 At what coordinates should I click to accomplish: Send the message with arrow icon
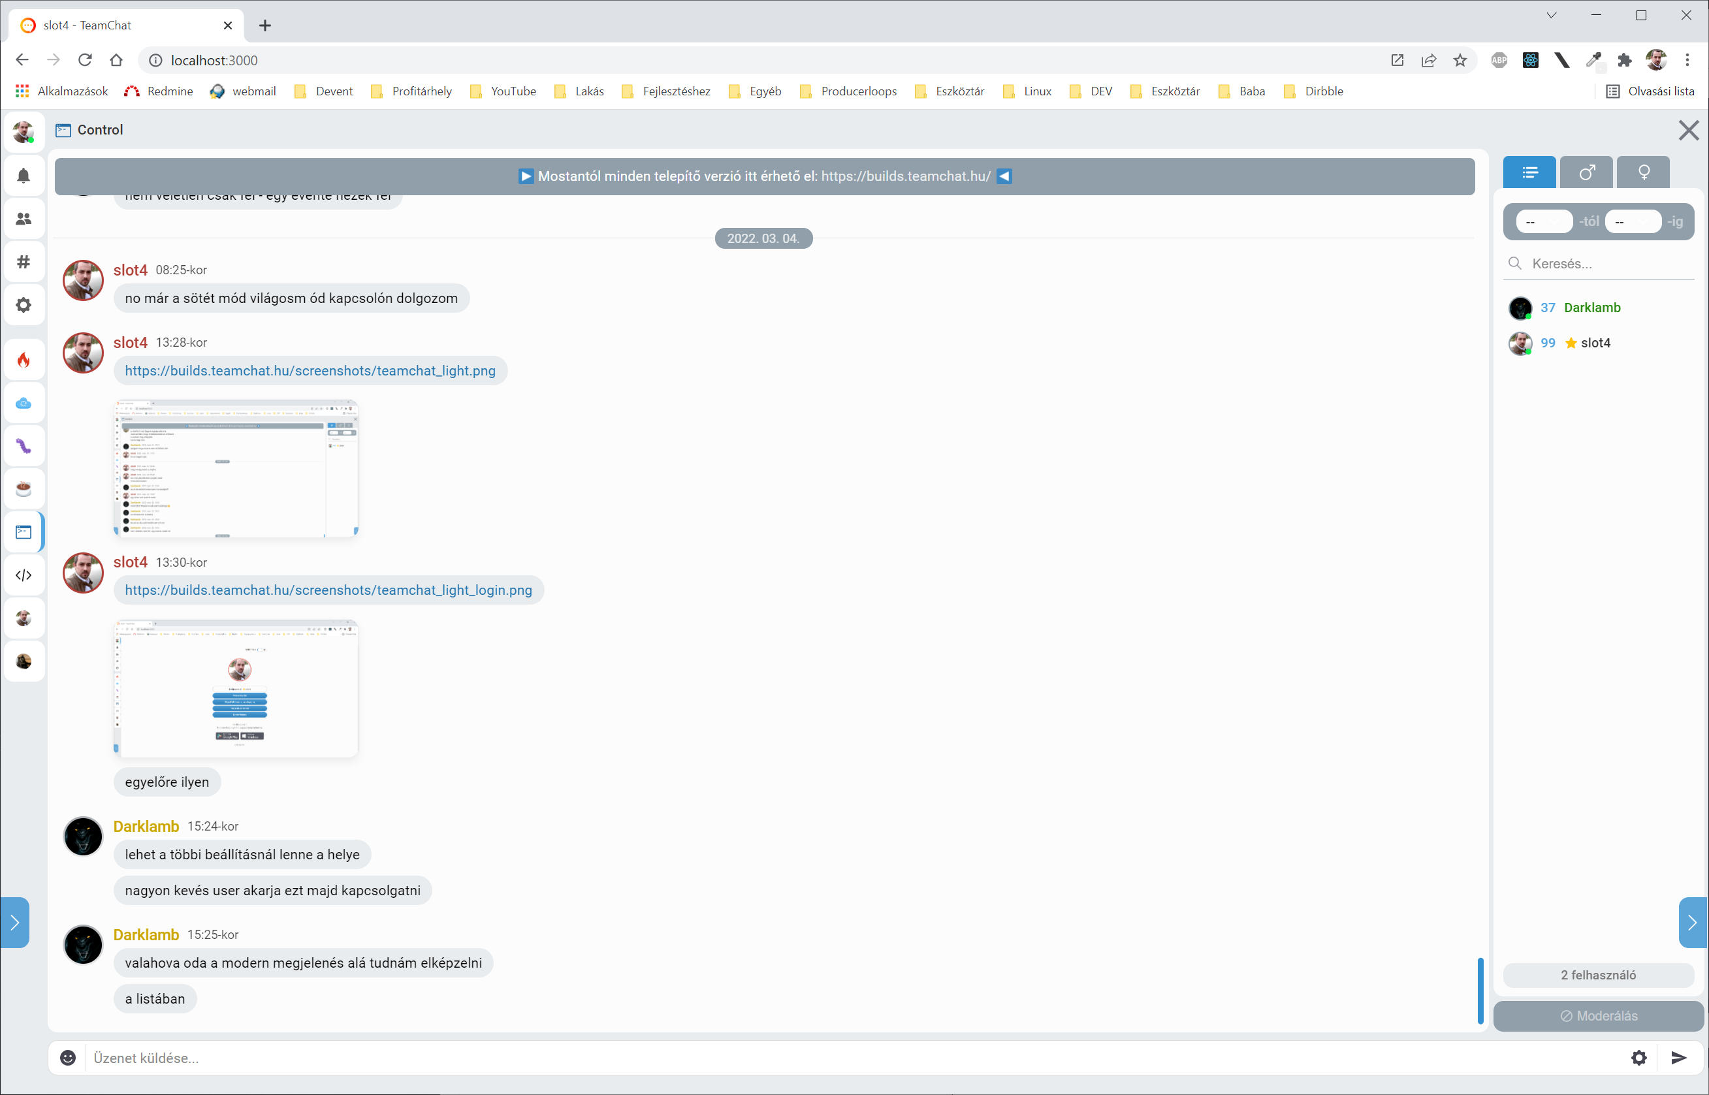point(1678,1058)
